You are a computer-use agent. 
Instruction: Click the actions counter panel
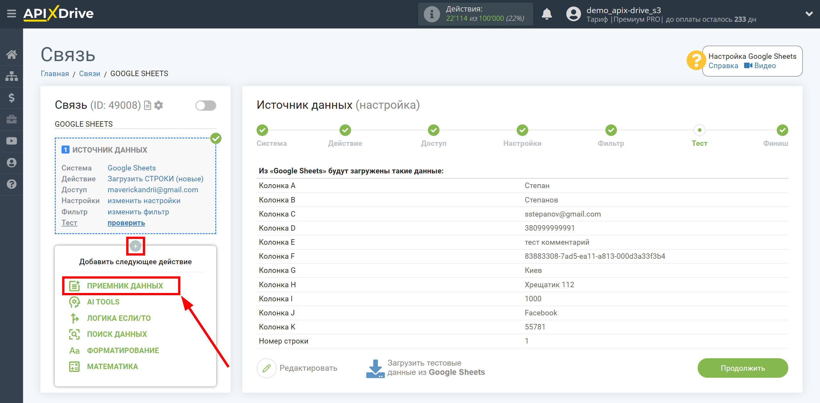pos(475,14)
